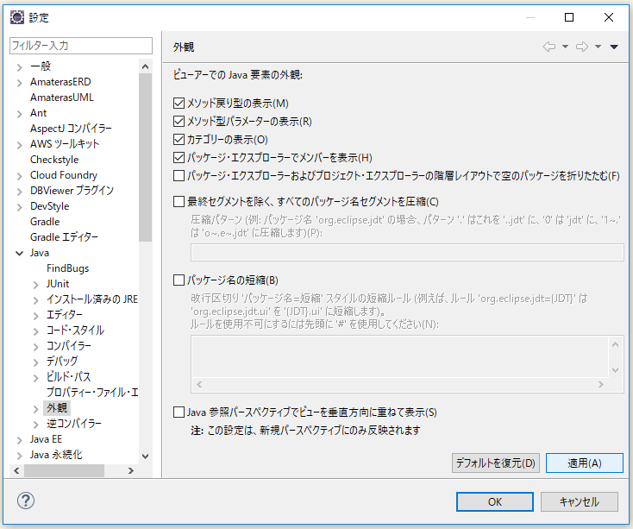
Task: Expand the DevStyle tree node
Action: click(x=19, y=207)
